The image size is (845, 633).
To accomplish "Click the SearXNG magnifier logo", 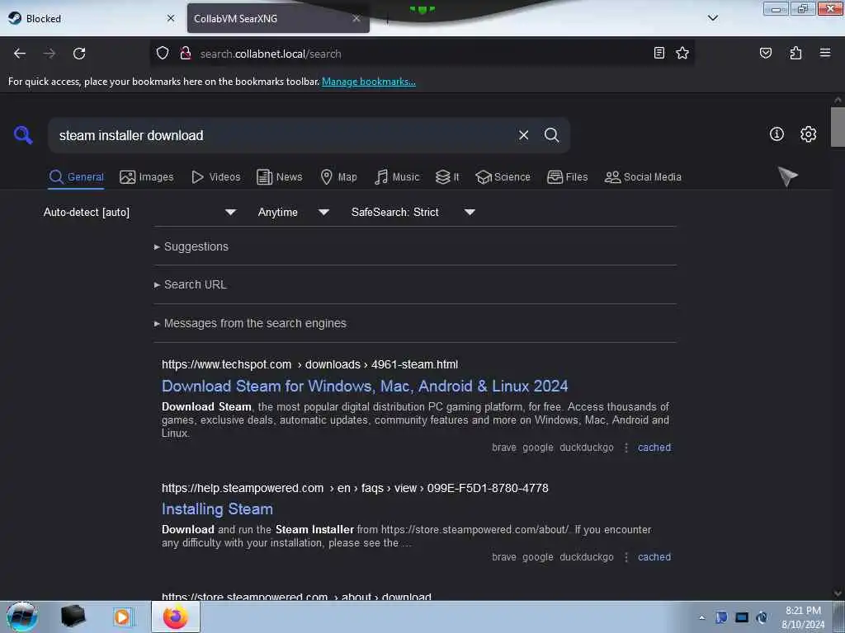I will click(x=23, y=134).
